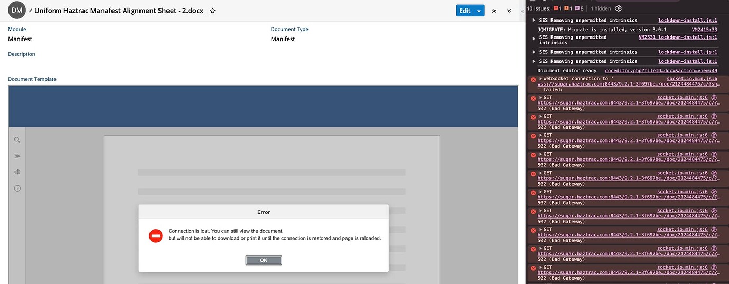Screen dimensions: 729x284
Task: Click the red errors issue count badge
Action: tap(558, 8)
